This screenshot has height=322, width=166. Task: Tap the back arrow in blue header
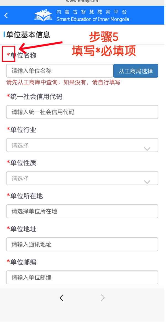pos(6,15)
